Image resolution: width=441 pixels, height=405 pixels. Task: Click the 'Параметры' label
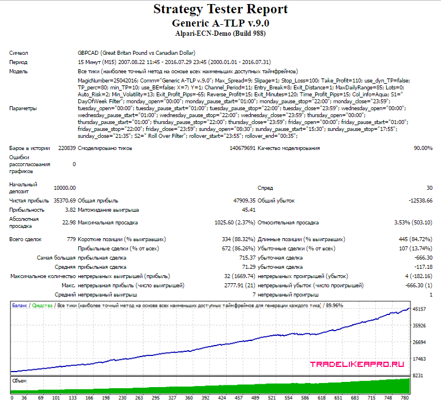click(23, 108)
